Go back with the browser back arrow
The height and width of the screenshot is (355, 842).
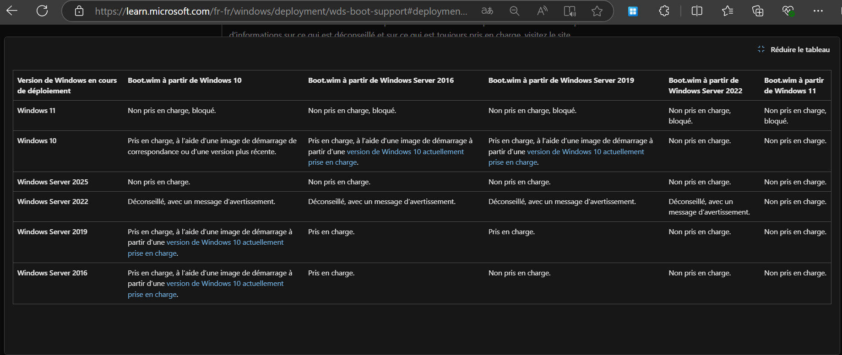pos(12,11)
